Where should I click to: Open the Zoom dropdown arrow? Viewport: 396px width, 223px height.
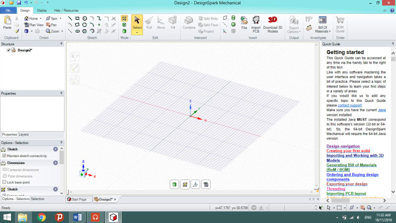click(62, 32)
